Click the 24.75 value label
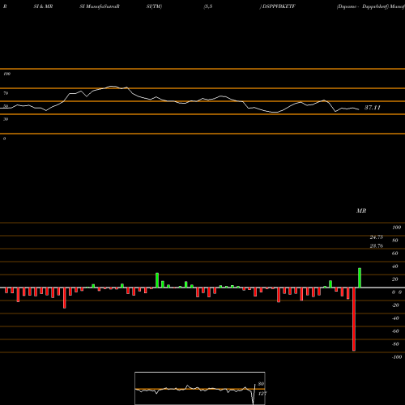405x405 pixels. (x=377, y=237)
